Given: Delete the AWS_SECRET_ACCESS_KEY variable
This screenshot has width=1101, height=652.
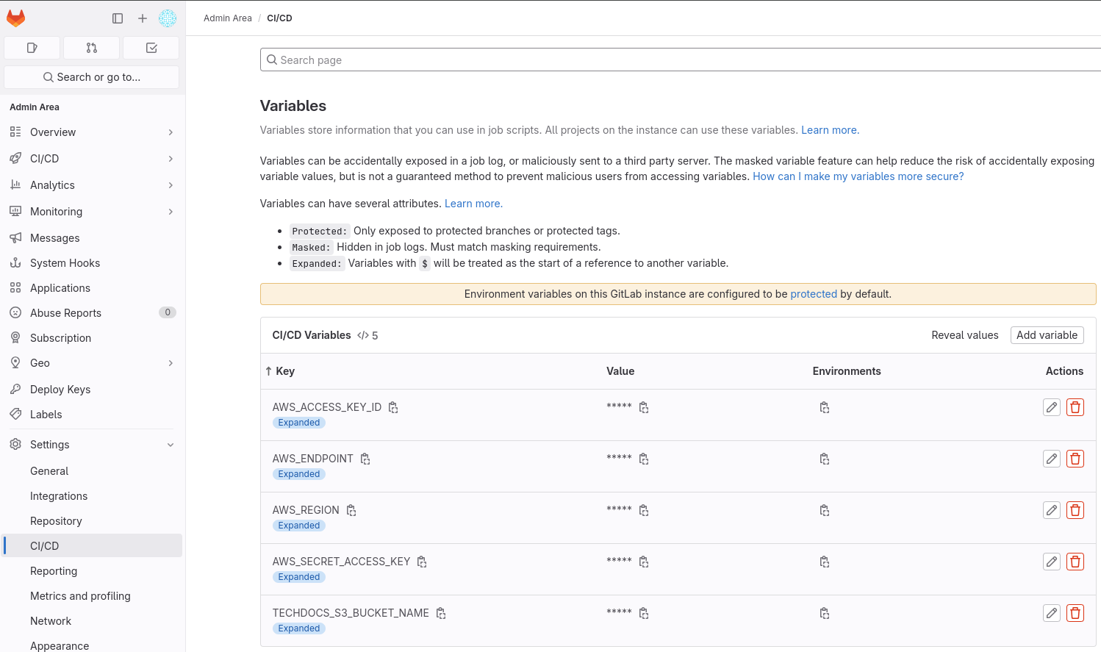Looking at the screenshot, I should [x=1075, y=562].
